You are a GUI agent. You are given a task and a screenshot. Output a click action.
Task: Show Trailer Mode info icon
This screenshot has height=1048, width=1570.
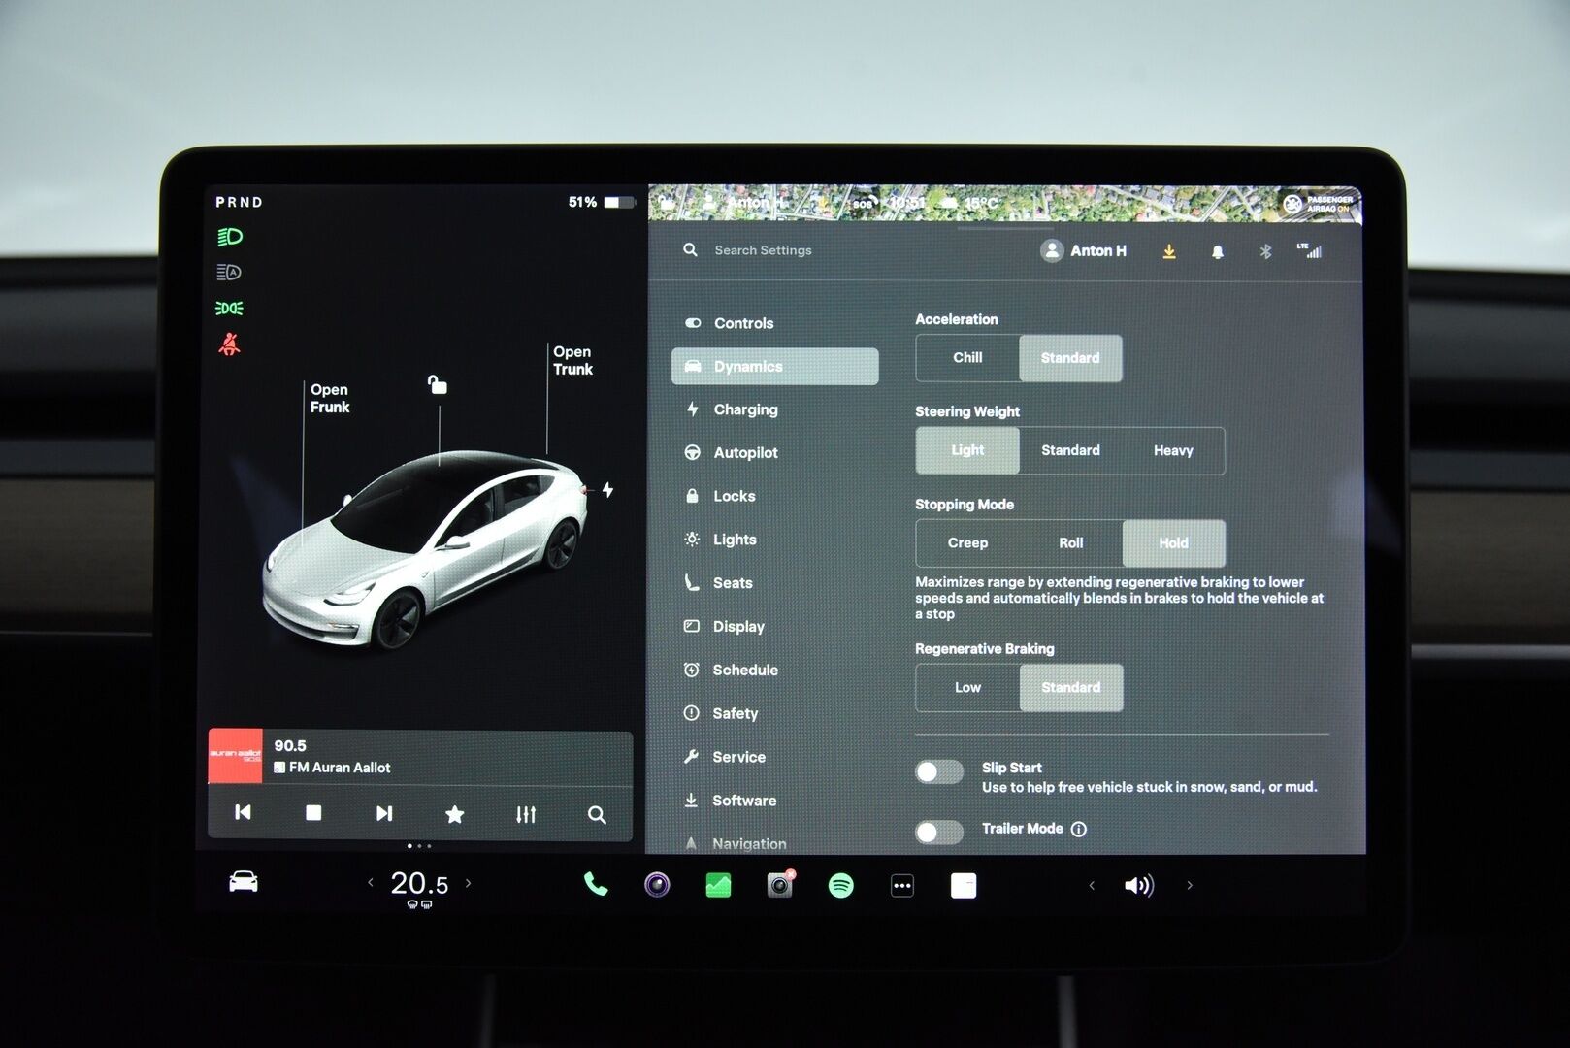[x=1079, y=829]
